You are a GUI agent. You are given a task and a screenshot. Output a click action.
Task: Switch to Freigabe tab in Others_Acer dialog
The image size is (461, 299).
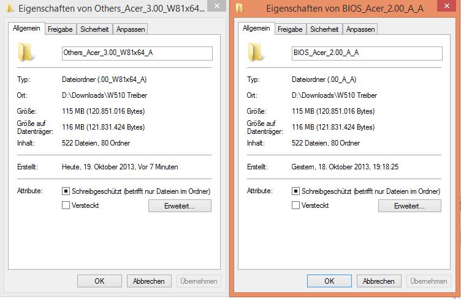point(59,29)
